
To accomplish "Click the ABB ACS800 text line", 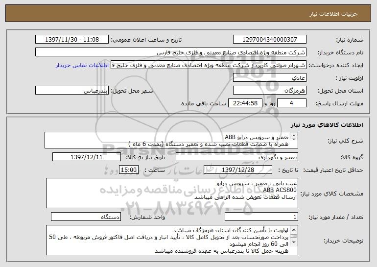I will 280,190.
